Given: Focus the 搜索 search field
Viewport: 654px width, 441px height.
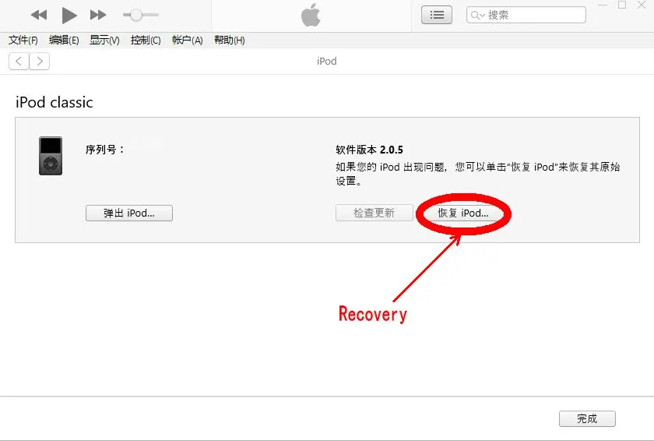Looking at the screenshot, I should 526,15.
